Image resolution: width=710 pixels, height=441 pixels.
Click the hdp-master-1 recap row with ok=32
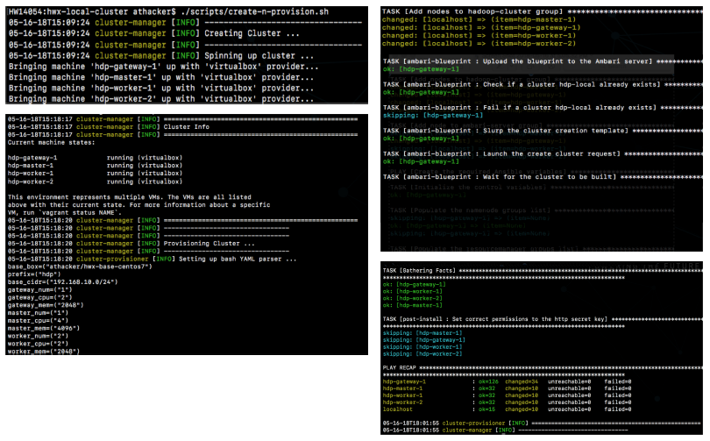(x=508, y=388)
